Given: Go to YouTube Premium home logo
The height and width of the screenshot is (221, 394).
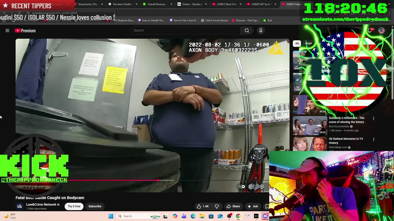Looking at the screenshot, I should pos(25,30).
